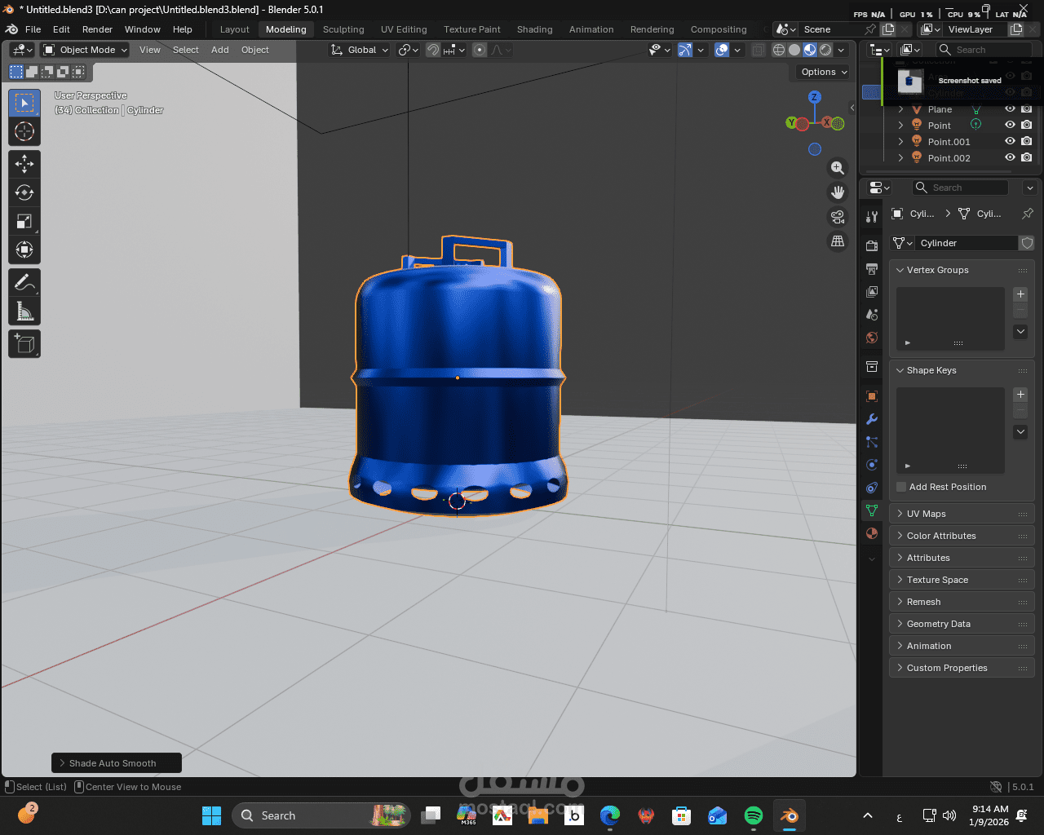The height and width of the screenshot is (835, 1044).
Task: Enable the Add Rest Position checkbox
Action: 901,487
